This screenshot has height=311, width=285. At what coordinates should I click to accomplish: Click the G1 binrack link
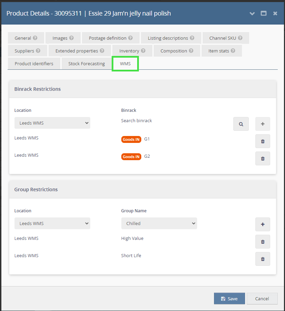pos(147,139)
